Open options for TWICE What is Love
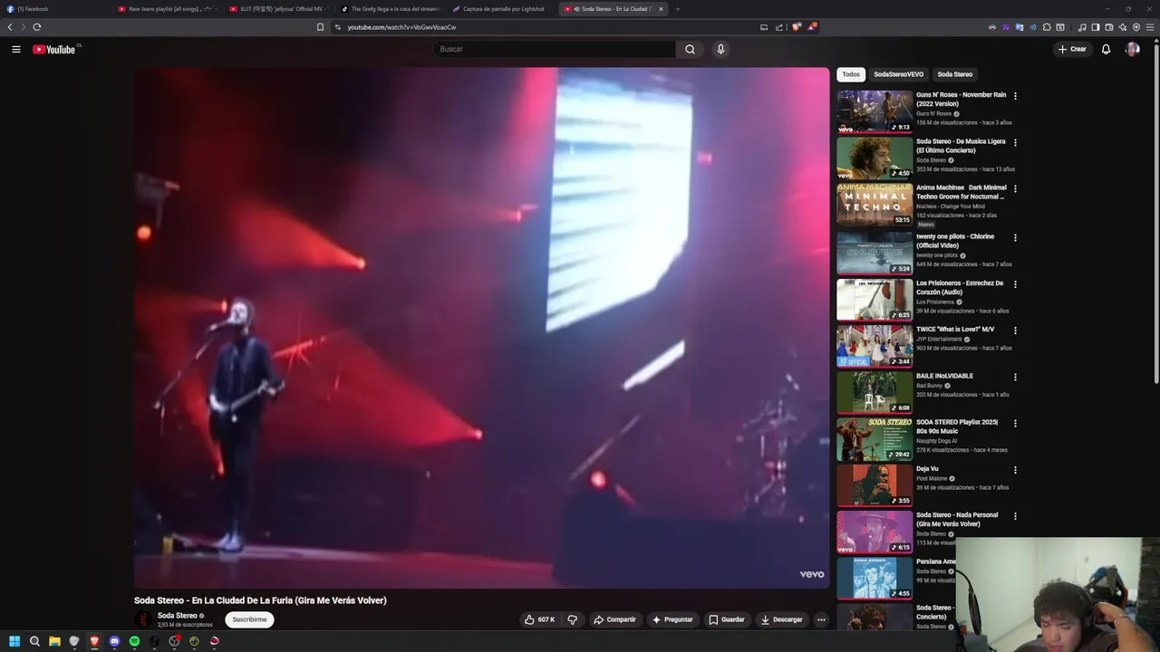Viewport: 1160px width, 652px height. coord(1015,331)
